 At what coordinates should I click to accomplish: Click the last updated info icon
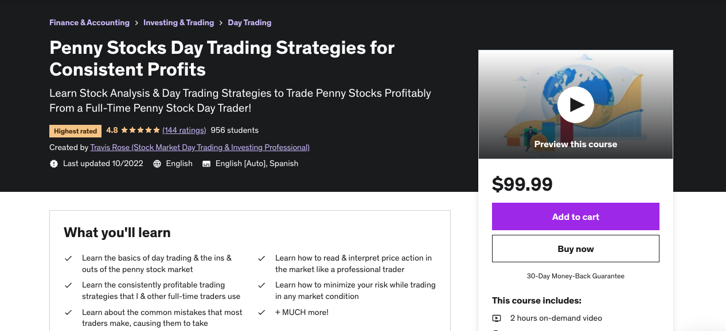(x=53, y=163)
